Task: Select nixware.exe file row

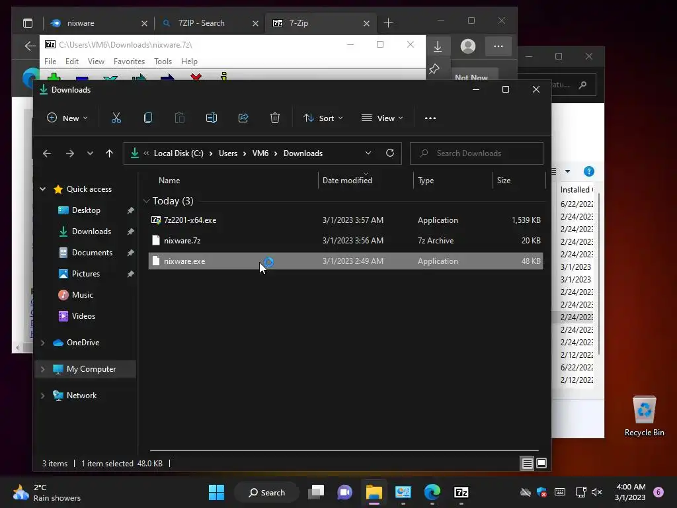Action: pyautogui.click(x=345, y=261)
